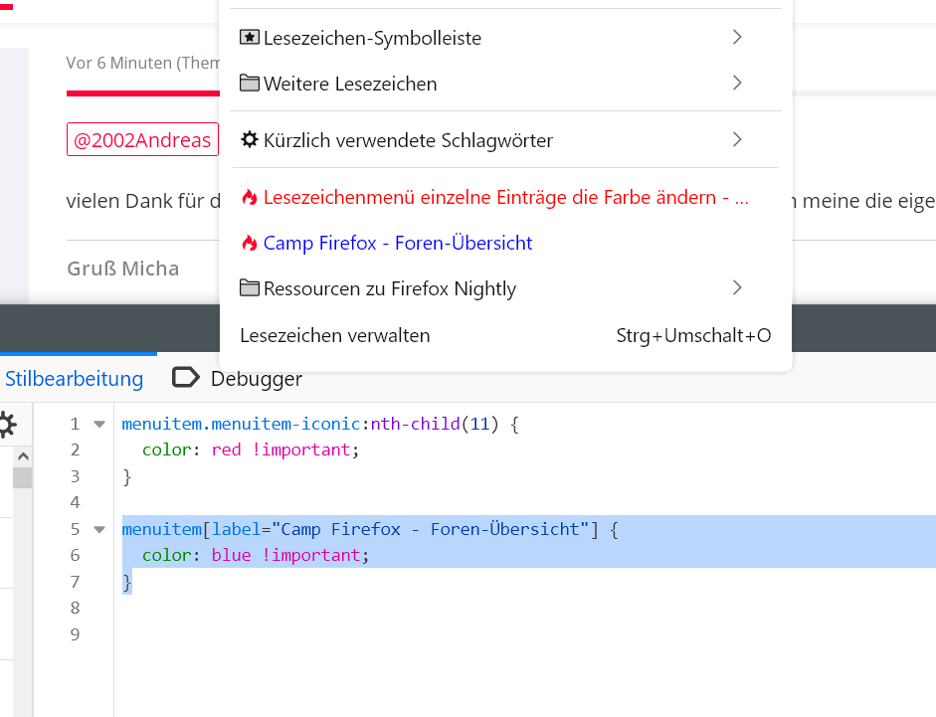Choose Lesezeichen verwalten from the menu
936x717 pixels.
click(x=335, y=335)
